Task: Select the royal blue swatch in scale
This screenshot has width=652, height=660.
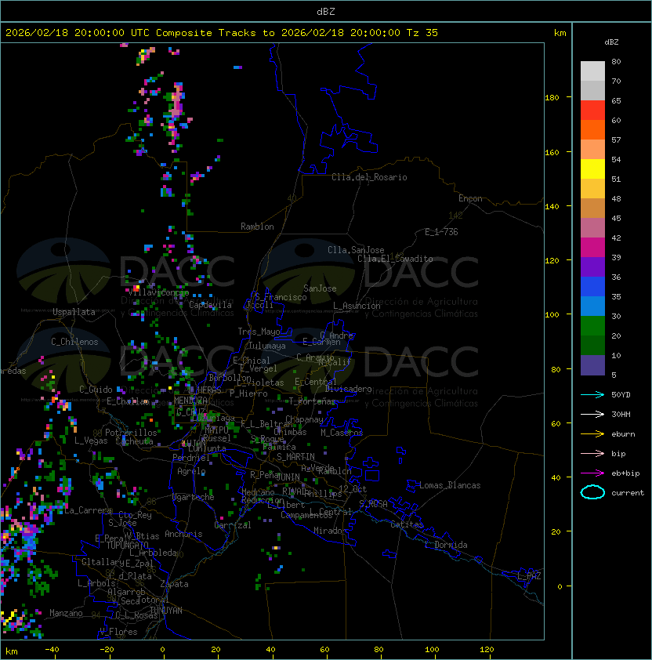Action: (x=592, y=287)
